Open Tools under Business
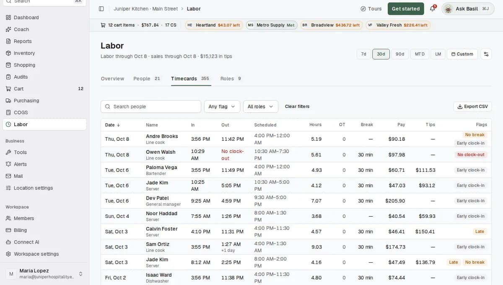 [44, 152]
